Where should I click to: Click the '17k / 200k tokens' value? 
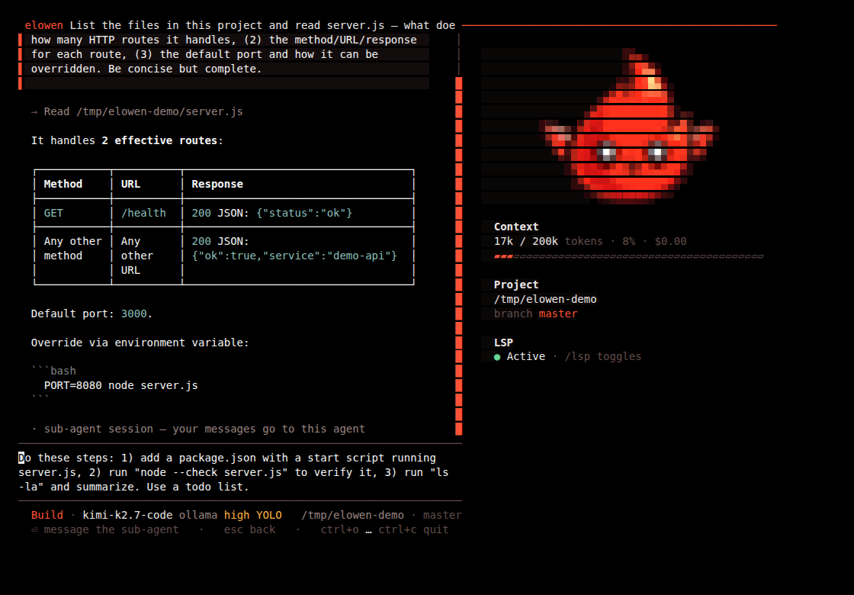548,241
